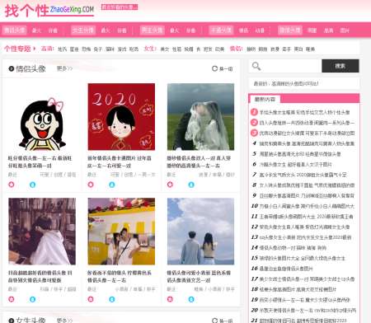Select the 女生头像 navigation tab
This screenshot has width=371, height=323.
pyautogui.click(x=83, y=30)
